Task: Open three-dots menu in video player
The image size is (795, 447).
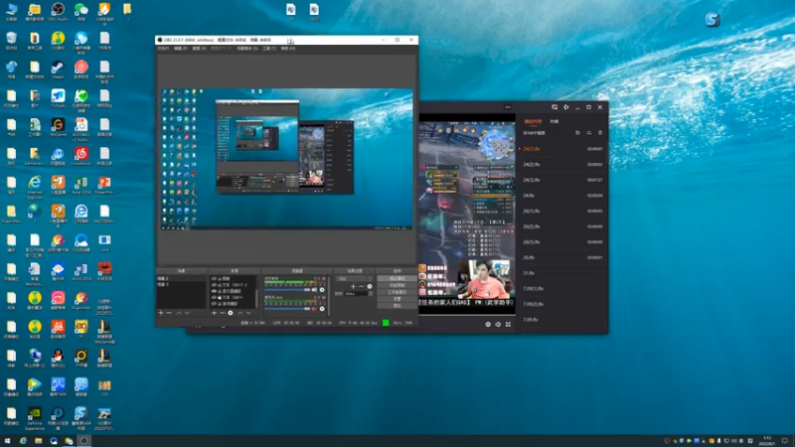Action: tap(508, 107)
